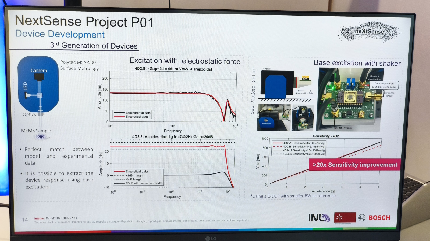
Task: Click the LED element in the blue diagram
Action: click(27, 95)
